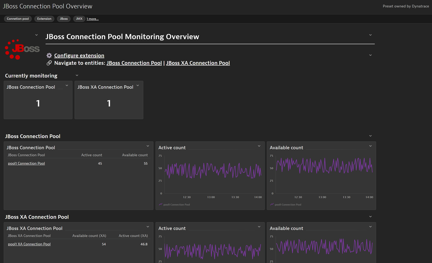Click the JBoss Connection Pool column header in table
432x263 pixels.
(x=26, y=155)
